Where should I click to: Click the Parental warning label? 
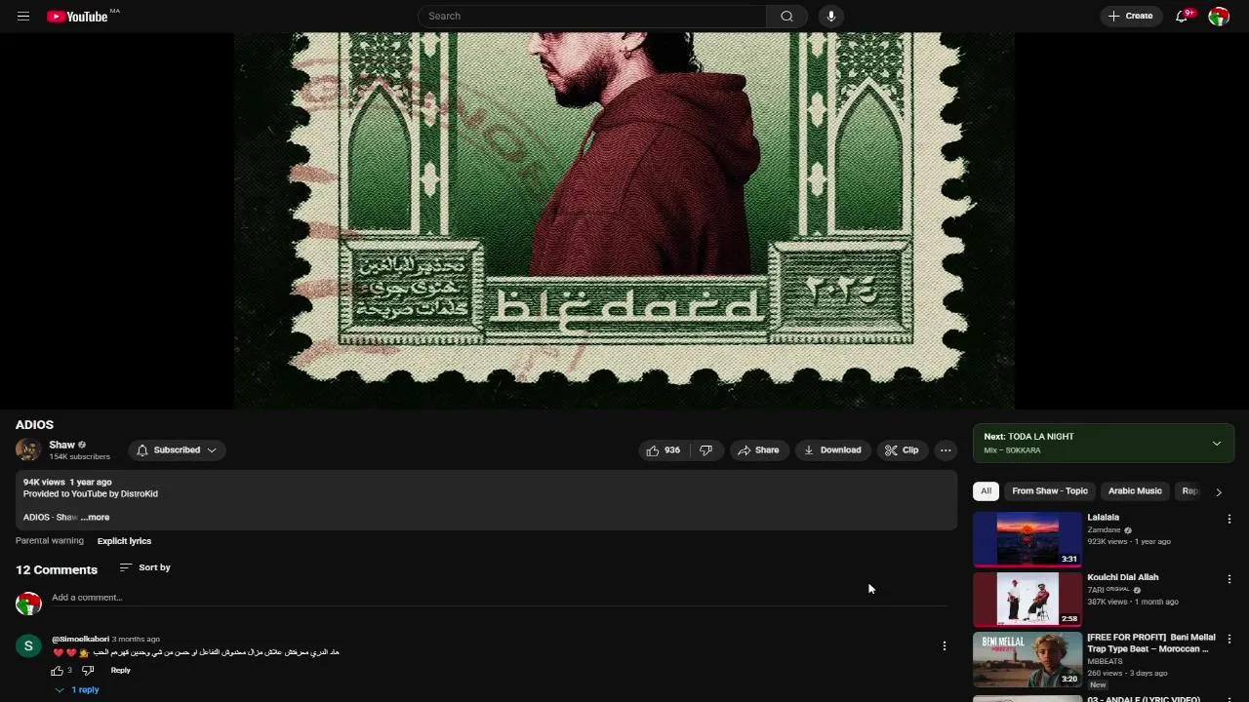[50, 541]
